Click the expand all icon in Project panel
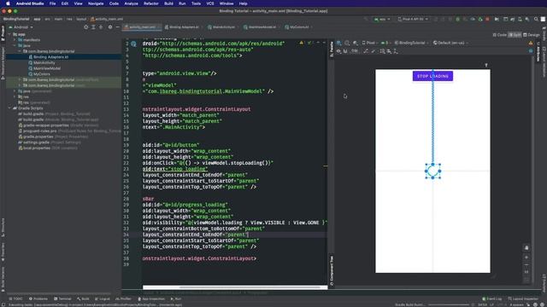 pos(93,27)
